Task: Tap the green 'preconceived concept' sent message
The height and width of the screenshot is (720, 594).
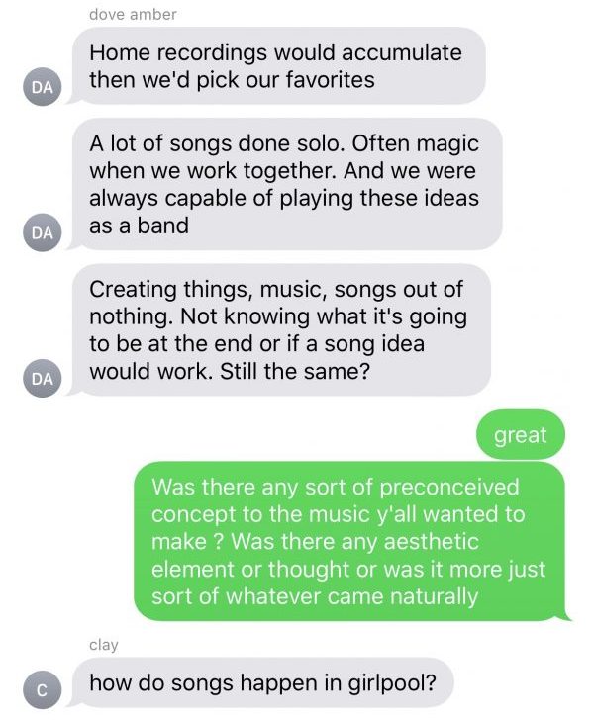Action: 349,541
